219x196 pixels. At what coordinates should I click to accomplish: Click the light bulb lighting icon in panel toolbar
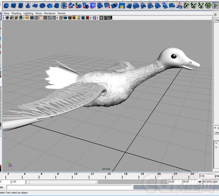click(79, 18)
